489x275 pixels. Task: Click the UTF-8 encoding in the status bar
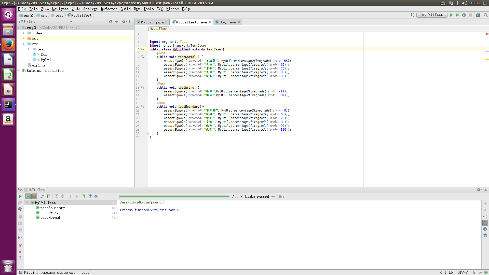pyautogui.click(x=463, y=272)
